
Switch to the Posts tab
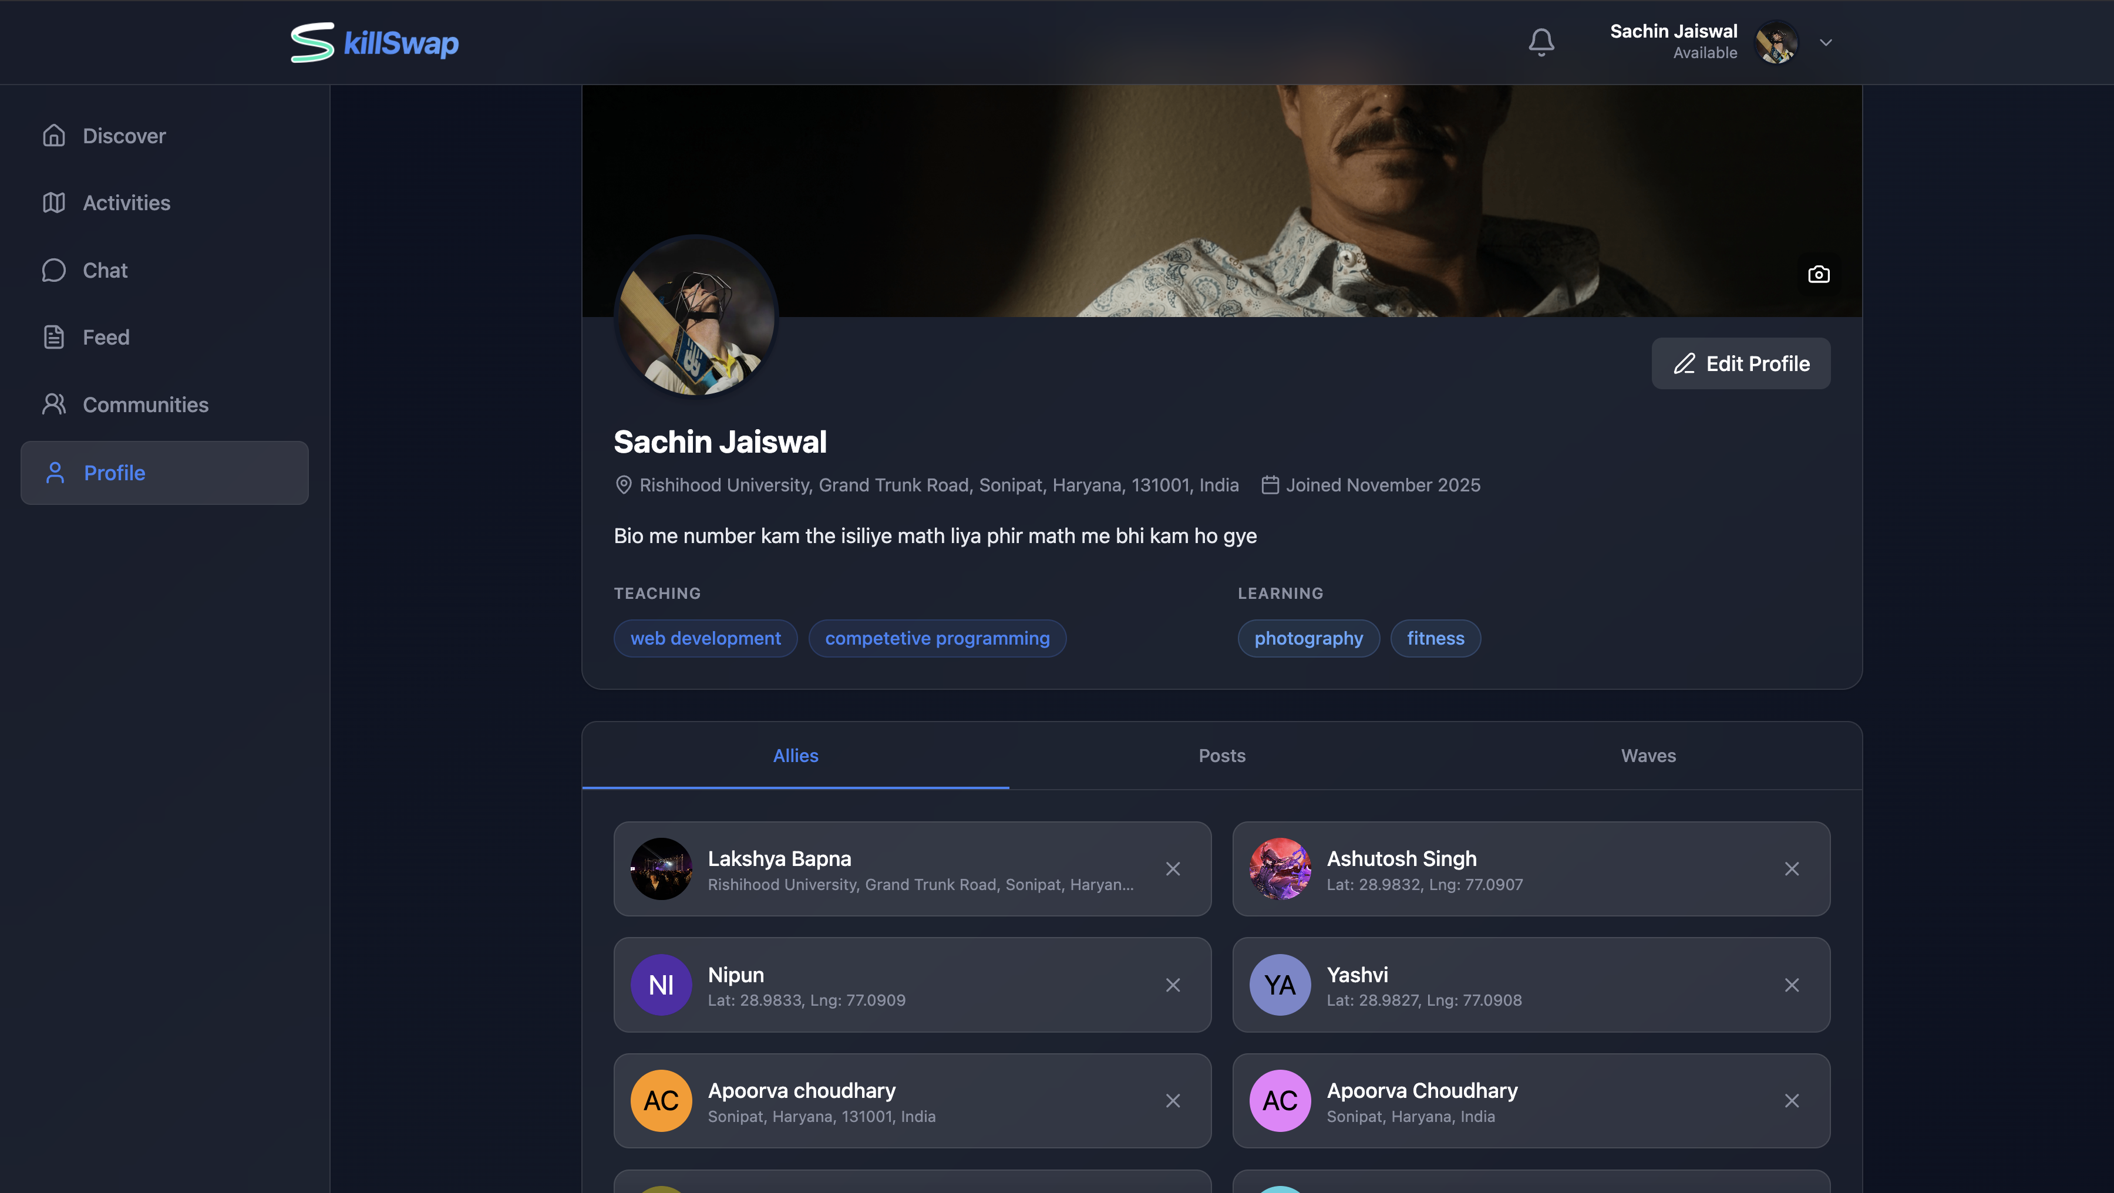click(1222, 756)
